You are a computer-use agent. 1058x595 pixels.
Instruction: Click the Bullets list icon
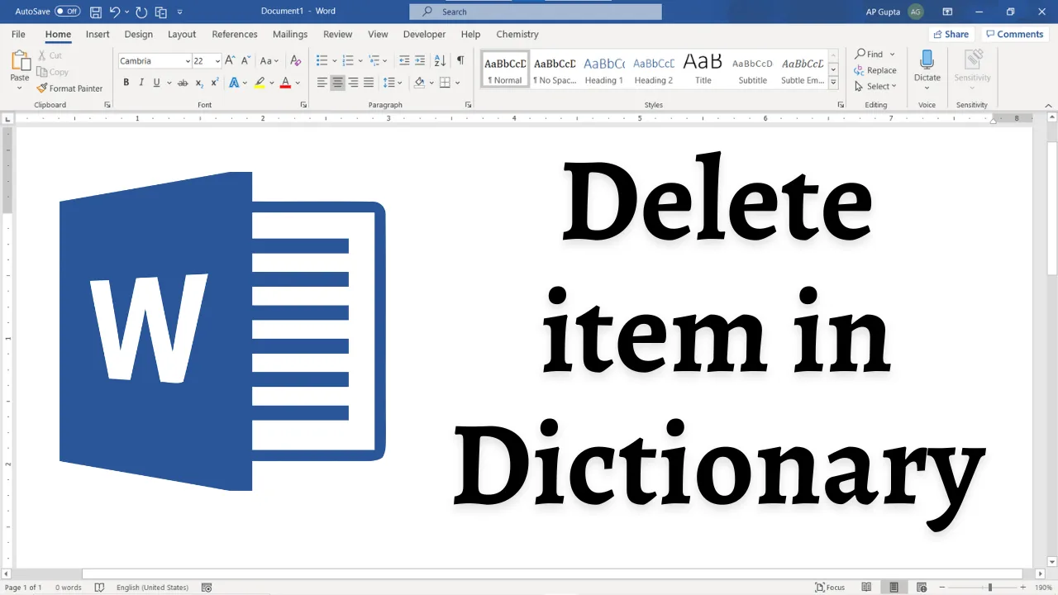click(x=322, y=60)
